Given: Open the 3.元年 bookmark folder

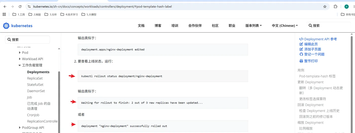Looking at the screenshot, I should tap(50, 14).
